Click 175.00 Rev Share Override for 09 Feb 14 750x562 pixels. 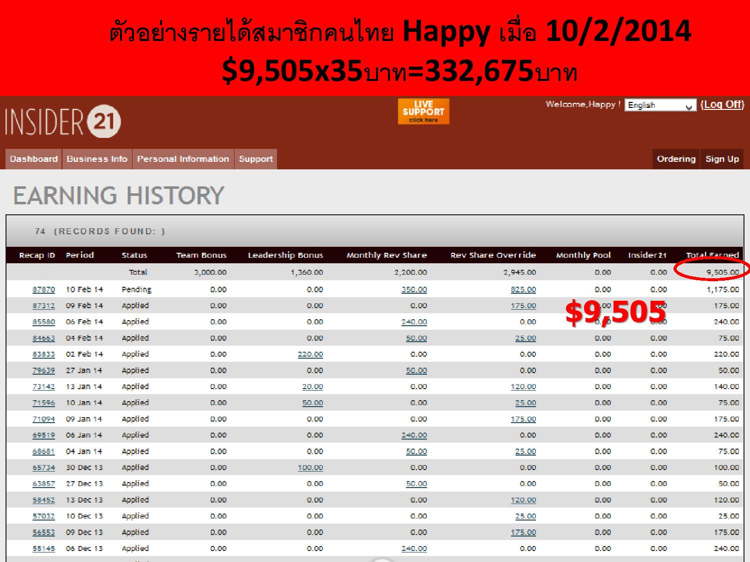523,306
